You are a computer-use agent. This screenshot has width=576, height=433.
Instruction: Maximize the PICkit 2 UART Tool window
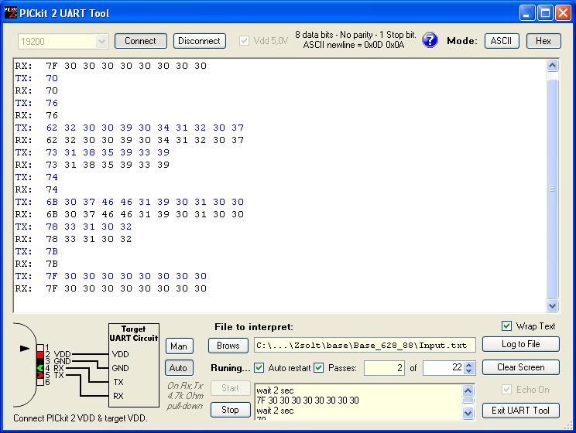click(546, 13)
